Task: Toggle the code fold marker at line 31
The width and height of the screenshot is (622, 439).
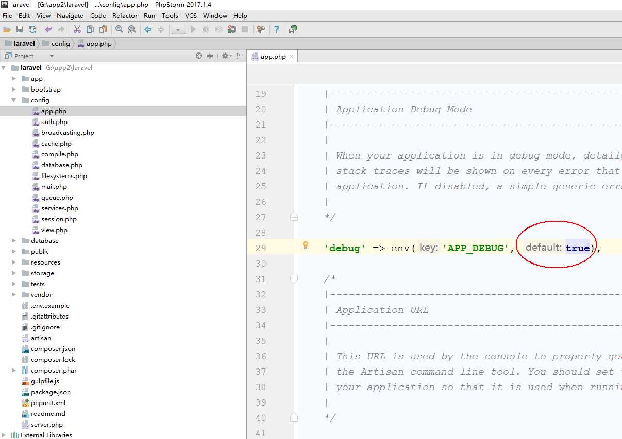Action: click(x=294, y=278)
